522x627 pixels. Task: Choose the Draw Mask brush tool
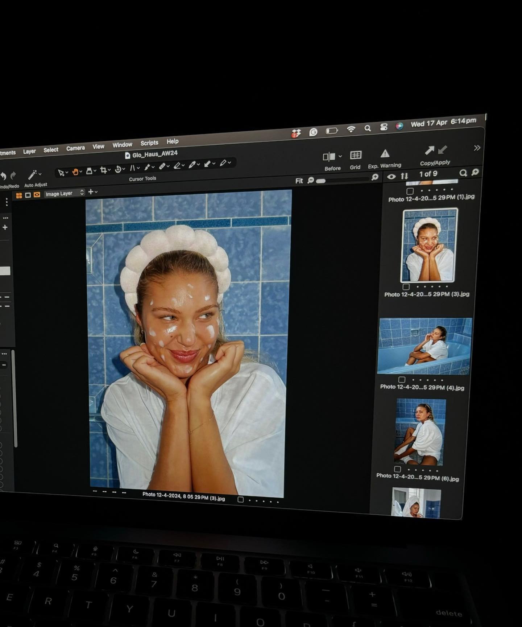coord(147,167)
